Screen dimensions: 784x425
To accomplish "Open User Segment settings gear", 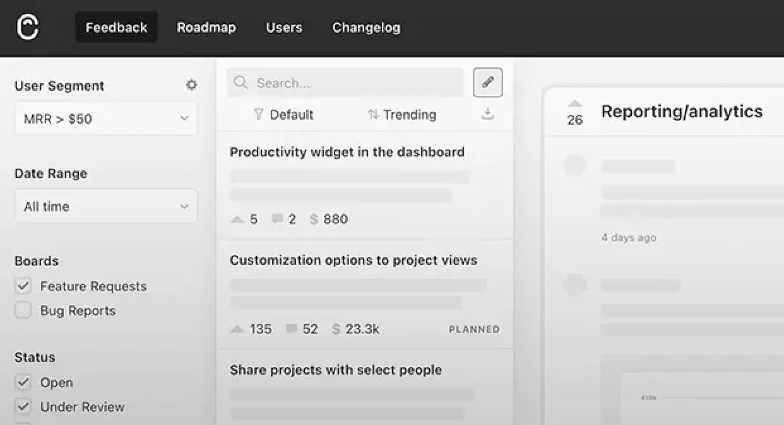I will (191, 85).
